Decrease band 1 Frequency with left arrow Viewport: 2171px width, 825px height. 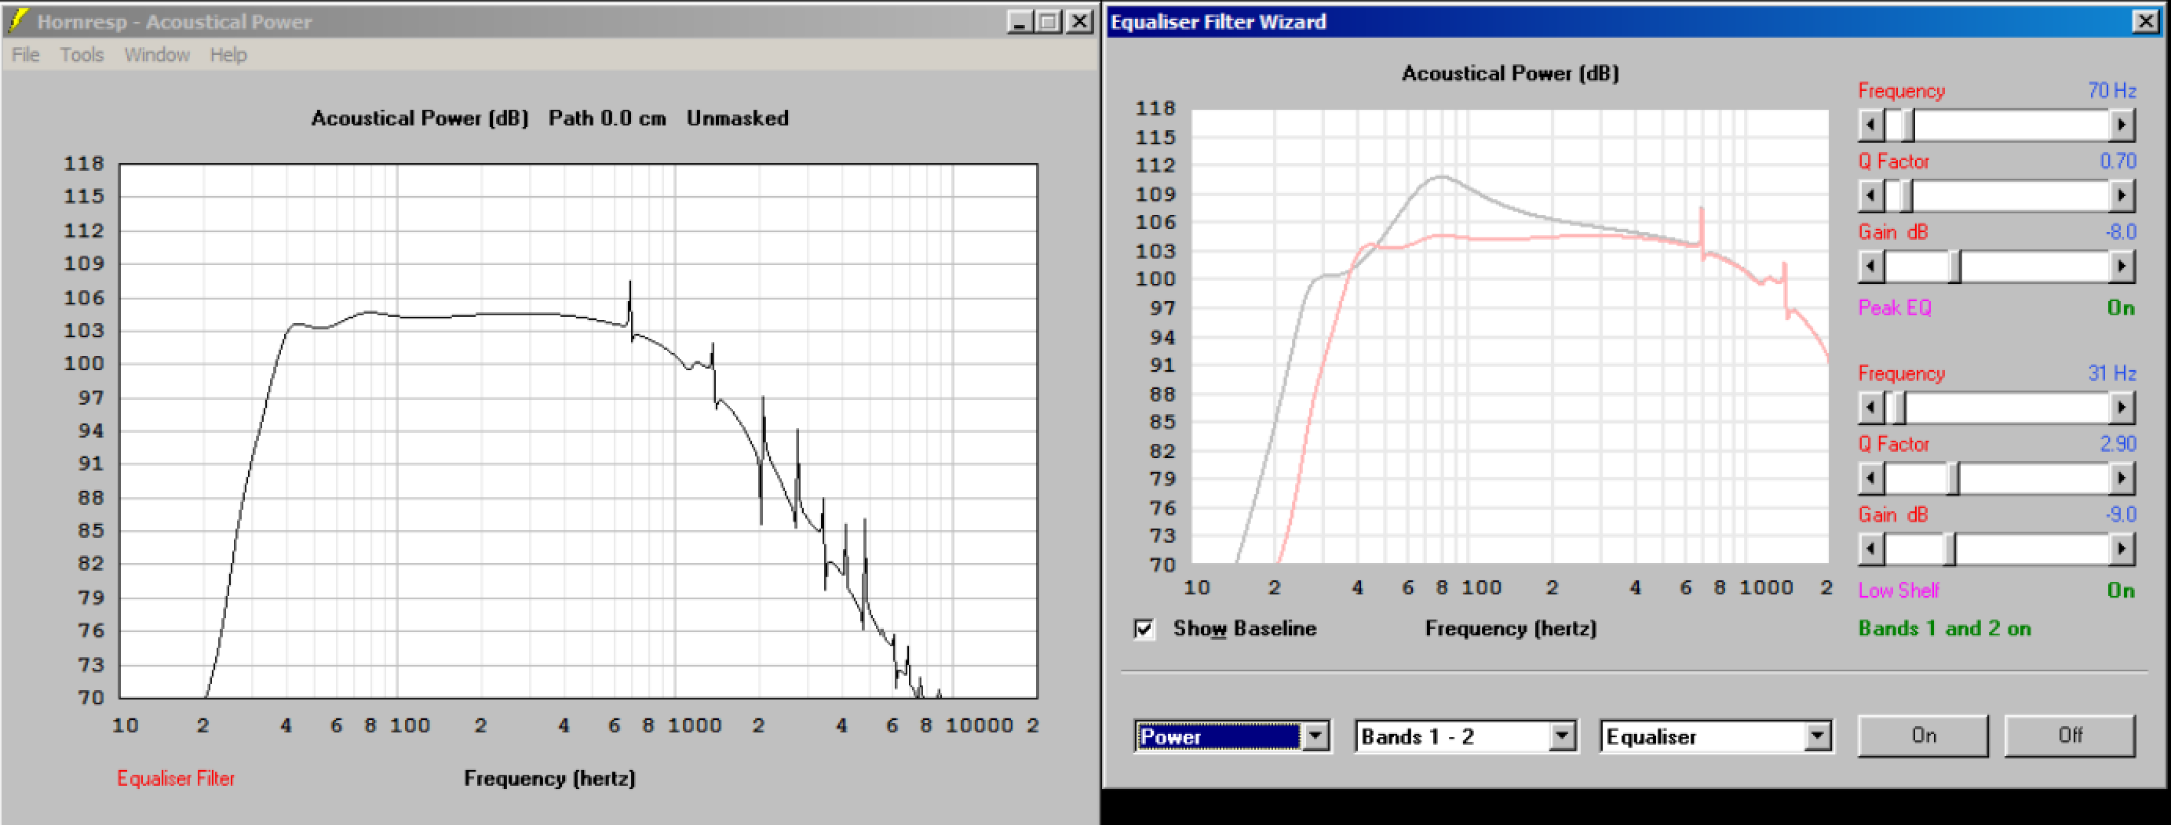coord(1871,125)
